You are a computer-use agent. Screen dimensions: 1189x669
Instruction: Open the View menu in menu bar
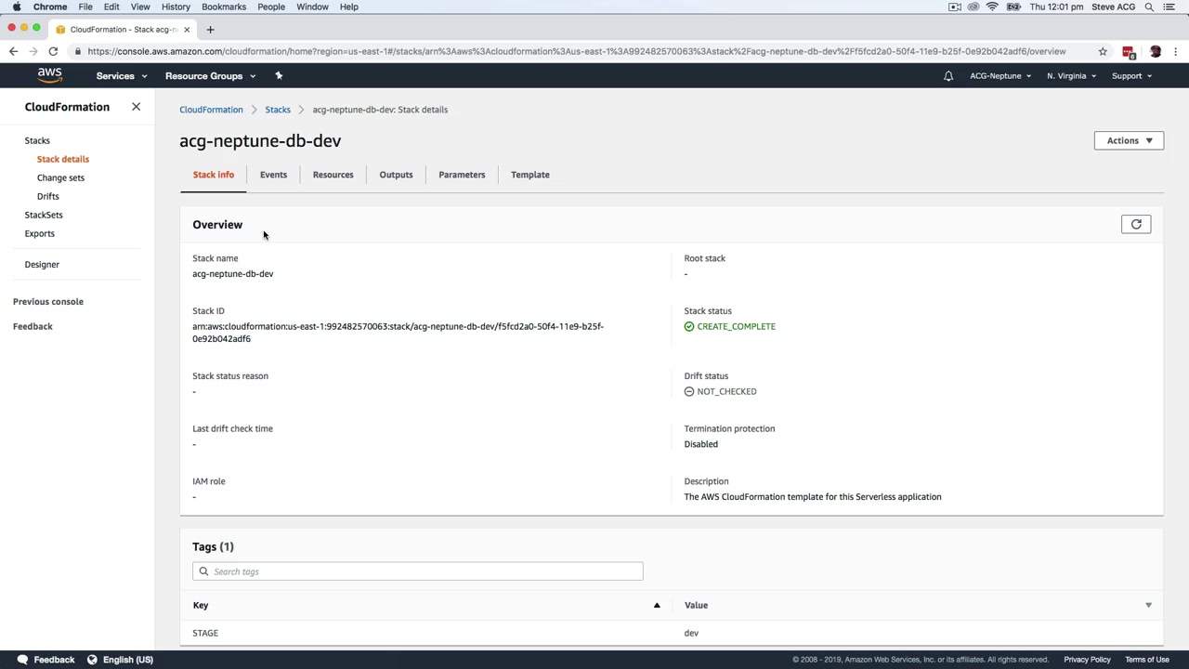(140, 7)
